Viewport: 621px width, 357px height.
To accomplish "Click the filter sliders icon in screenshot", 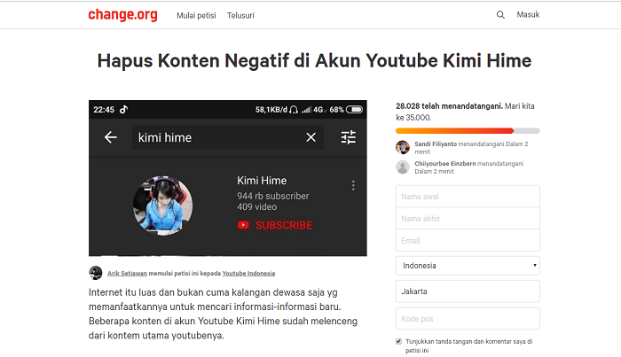I will pyautogui.click(x=348, y=137).
